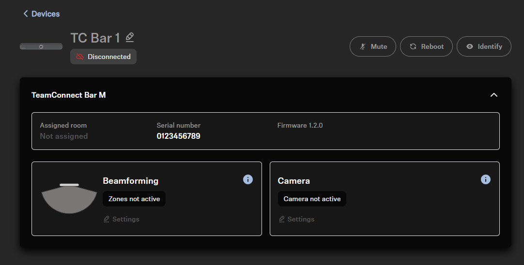Click the Assigned room label
The width and height of the screenshot is (524, 265).
pyautogui.click(x=63, y=126)
